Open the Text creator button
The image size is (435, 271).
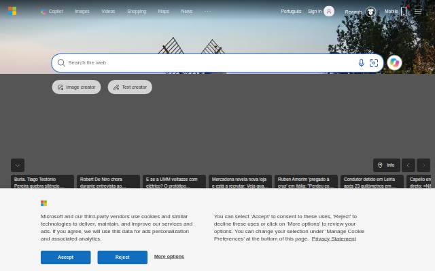(130, 87)
